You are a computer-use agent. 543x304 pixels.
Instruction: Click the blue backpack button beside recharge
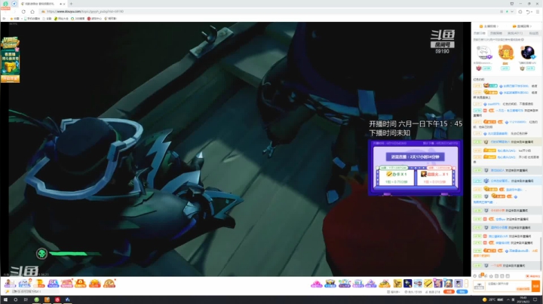point(462,292)
